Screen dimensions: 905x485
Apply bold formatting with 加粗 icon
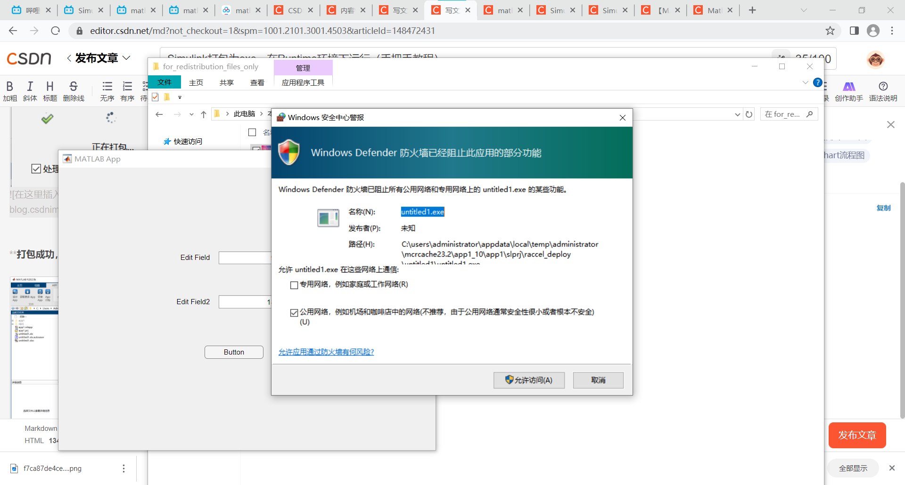pos(9,91)
